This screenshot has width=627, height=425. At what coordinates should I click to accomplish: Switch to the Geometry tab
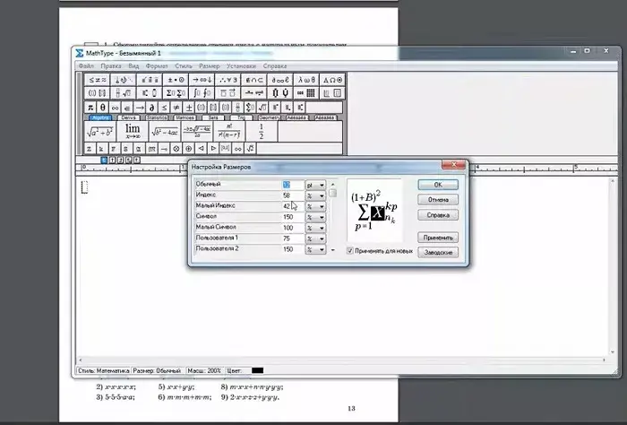(x=268, y=117)
